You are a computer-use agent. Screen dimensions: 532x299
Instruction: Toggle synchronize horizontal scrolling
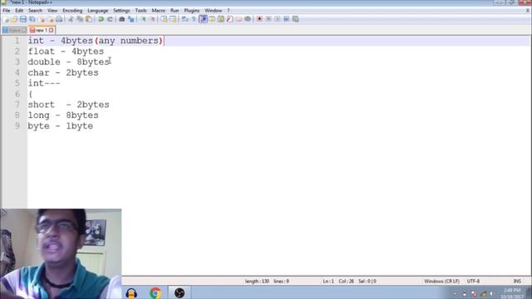tap(173, 19)
